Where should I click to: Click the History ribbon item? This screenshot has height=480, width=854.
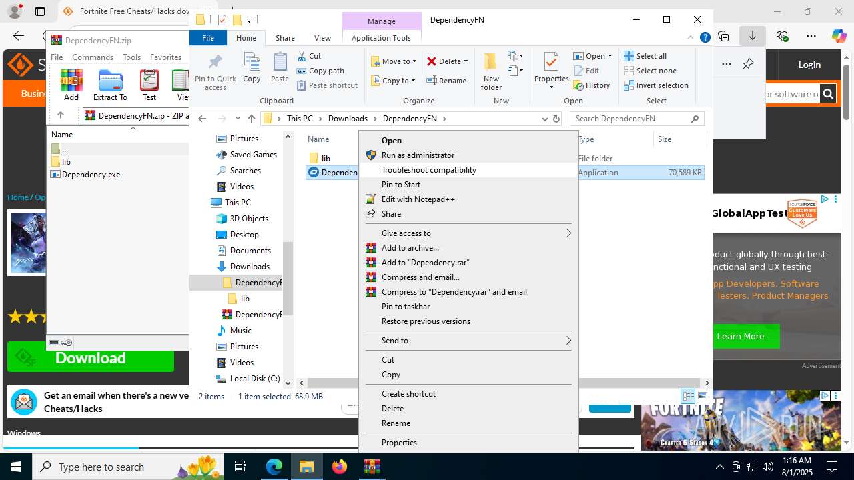click(x=592, y=85)
